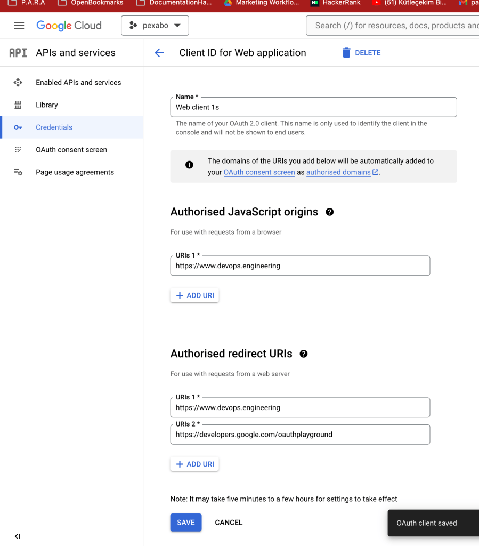Focus the resources search field
The height and width of the screenshot is (546, 479).
pos(393,26)
